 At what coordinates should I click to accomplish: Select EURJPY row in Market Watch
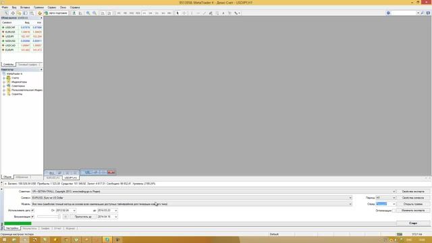click(22, 50)
